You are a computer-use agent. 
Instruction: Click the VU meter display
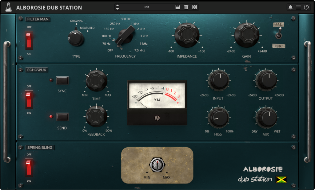pos(157,95)
